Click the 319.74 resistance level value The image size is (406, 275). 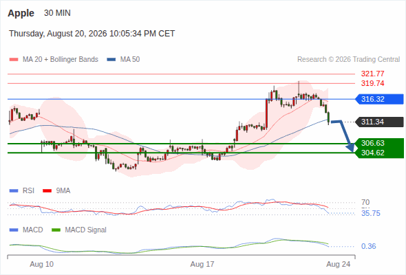click(x=372, y=83)
